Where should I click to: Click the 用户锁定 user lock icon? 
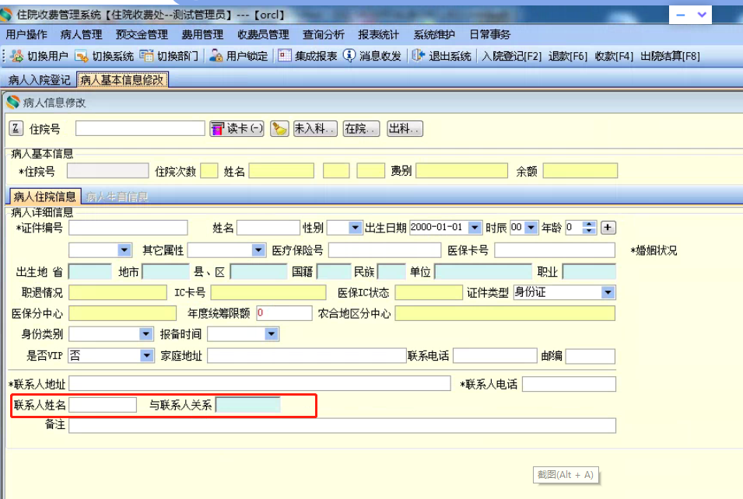tap(216, 56)
